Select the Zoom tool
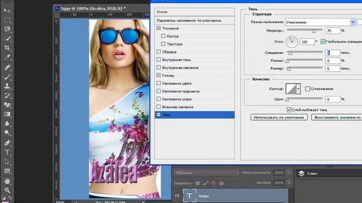Viewport: 362px width, 203px height. coord(7,191)
